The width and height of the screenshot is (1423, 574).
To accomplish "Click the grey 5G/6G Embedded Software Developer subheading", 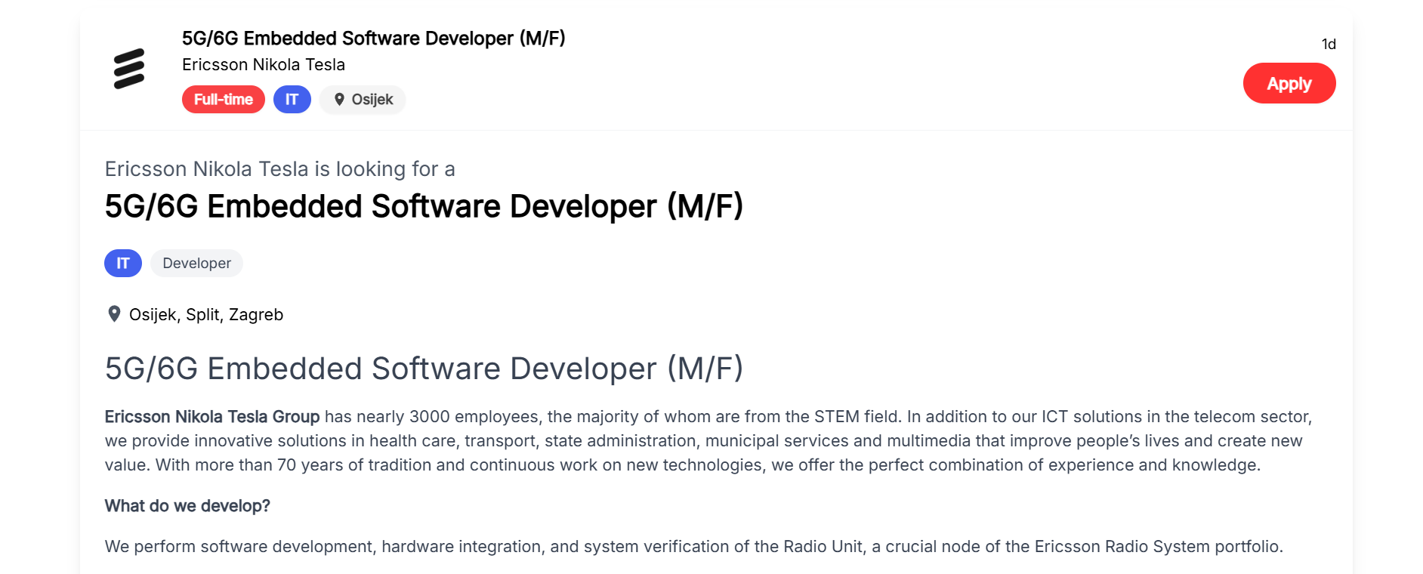I will [424, 369].
